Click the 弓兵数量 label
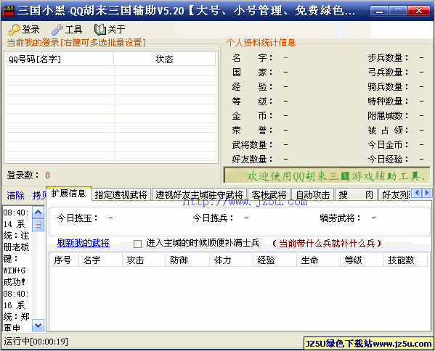This screenshot has width=435, height=351. pos(388,72)
